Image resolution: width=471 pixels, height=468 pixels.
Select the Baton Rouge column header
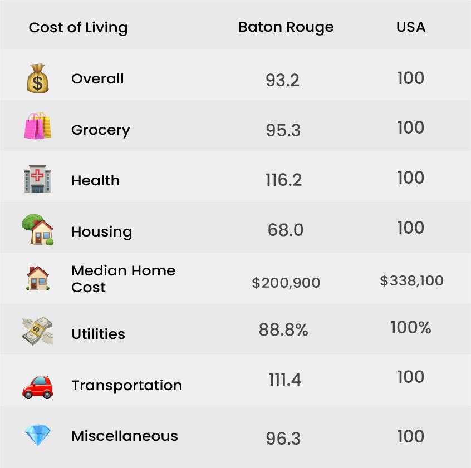tap(286, 27)
